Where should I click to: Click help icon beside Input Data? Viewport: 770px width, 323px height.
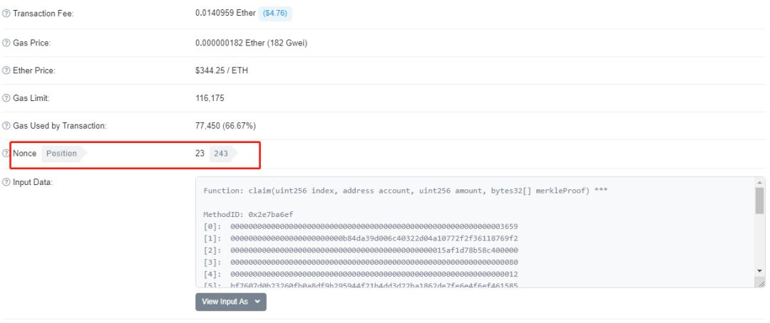(6, 182)
